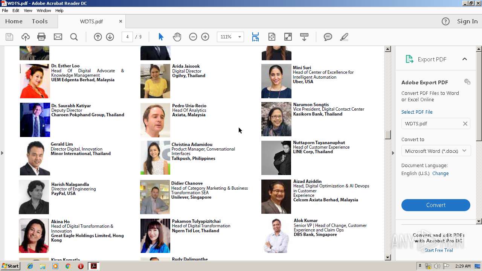This screenshot has width=482, height=271.
Task: Click the name Gerald Lim
Action: 62,144
